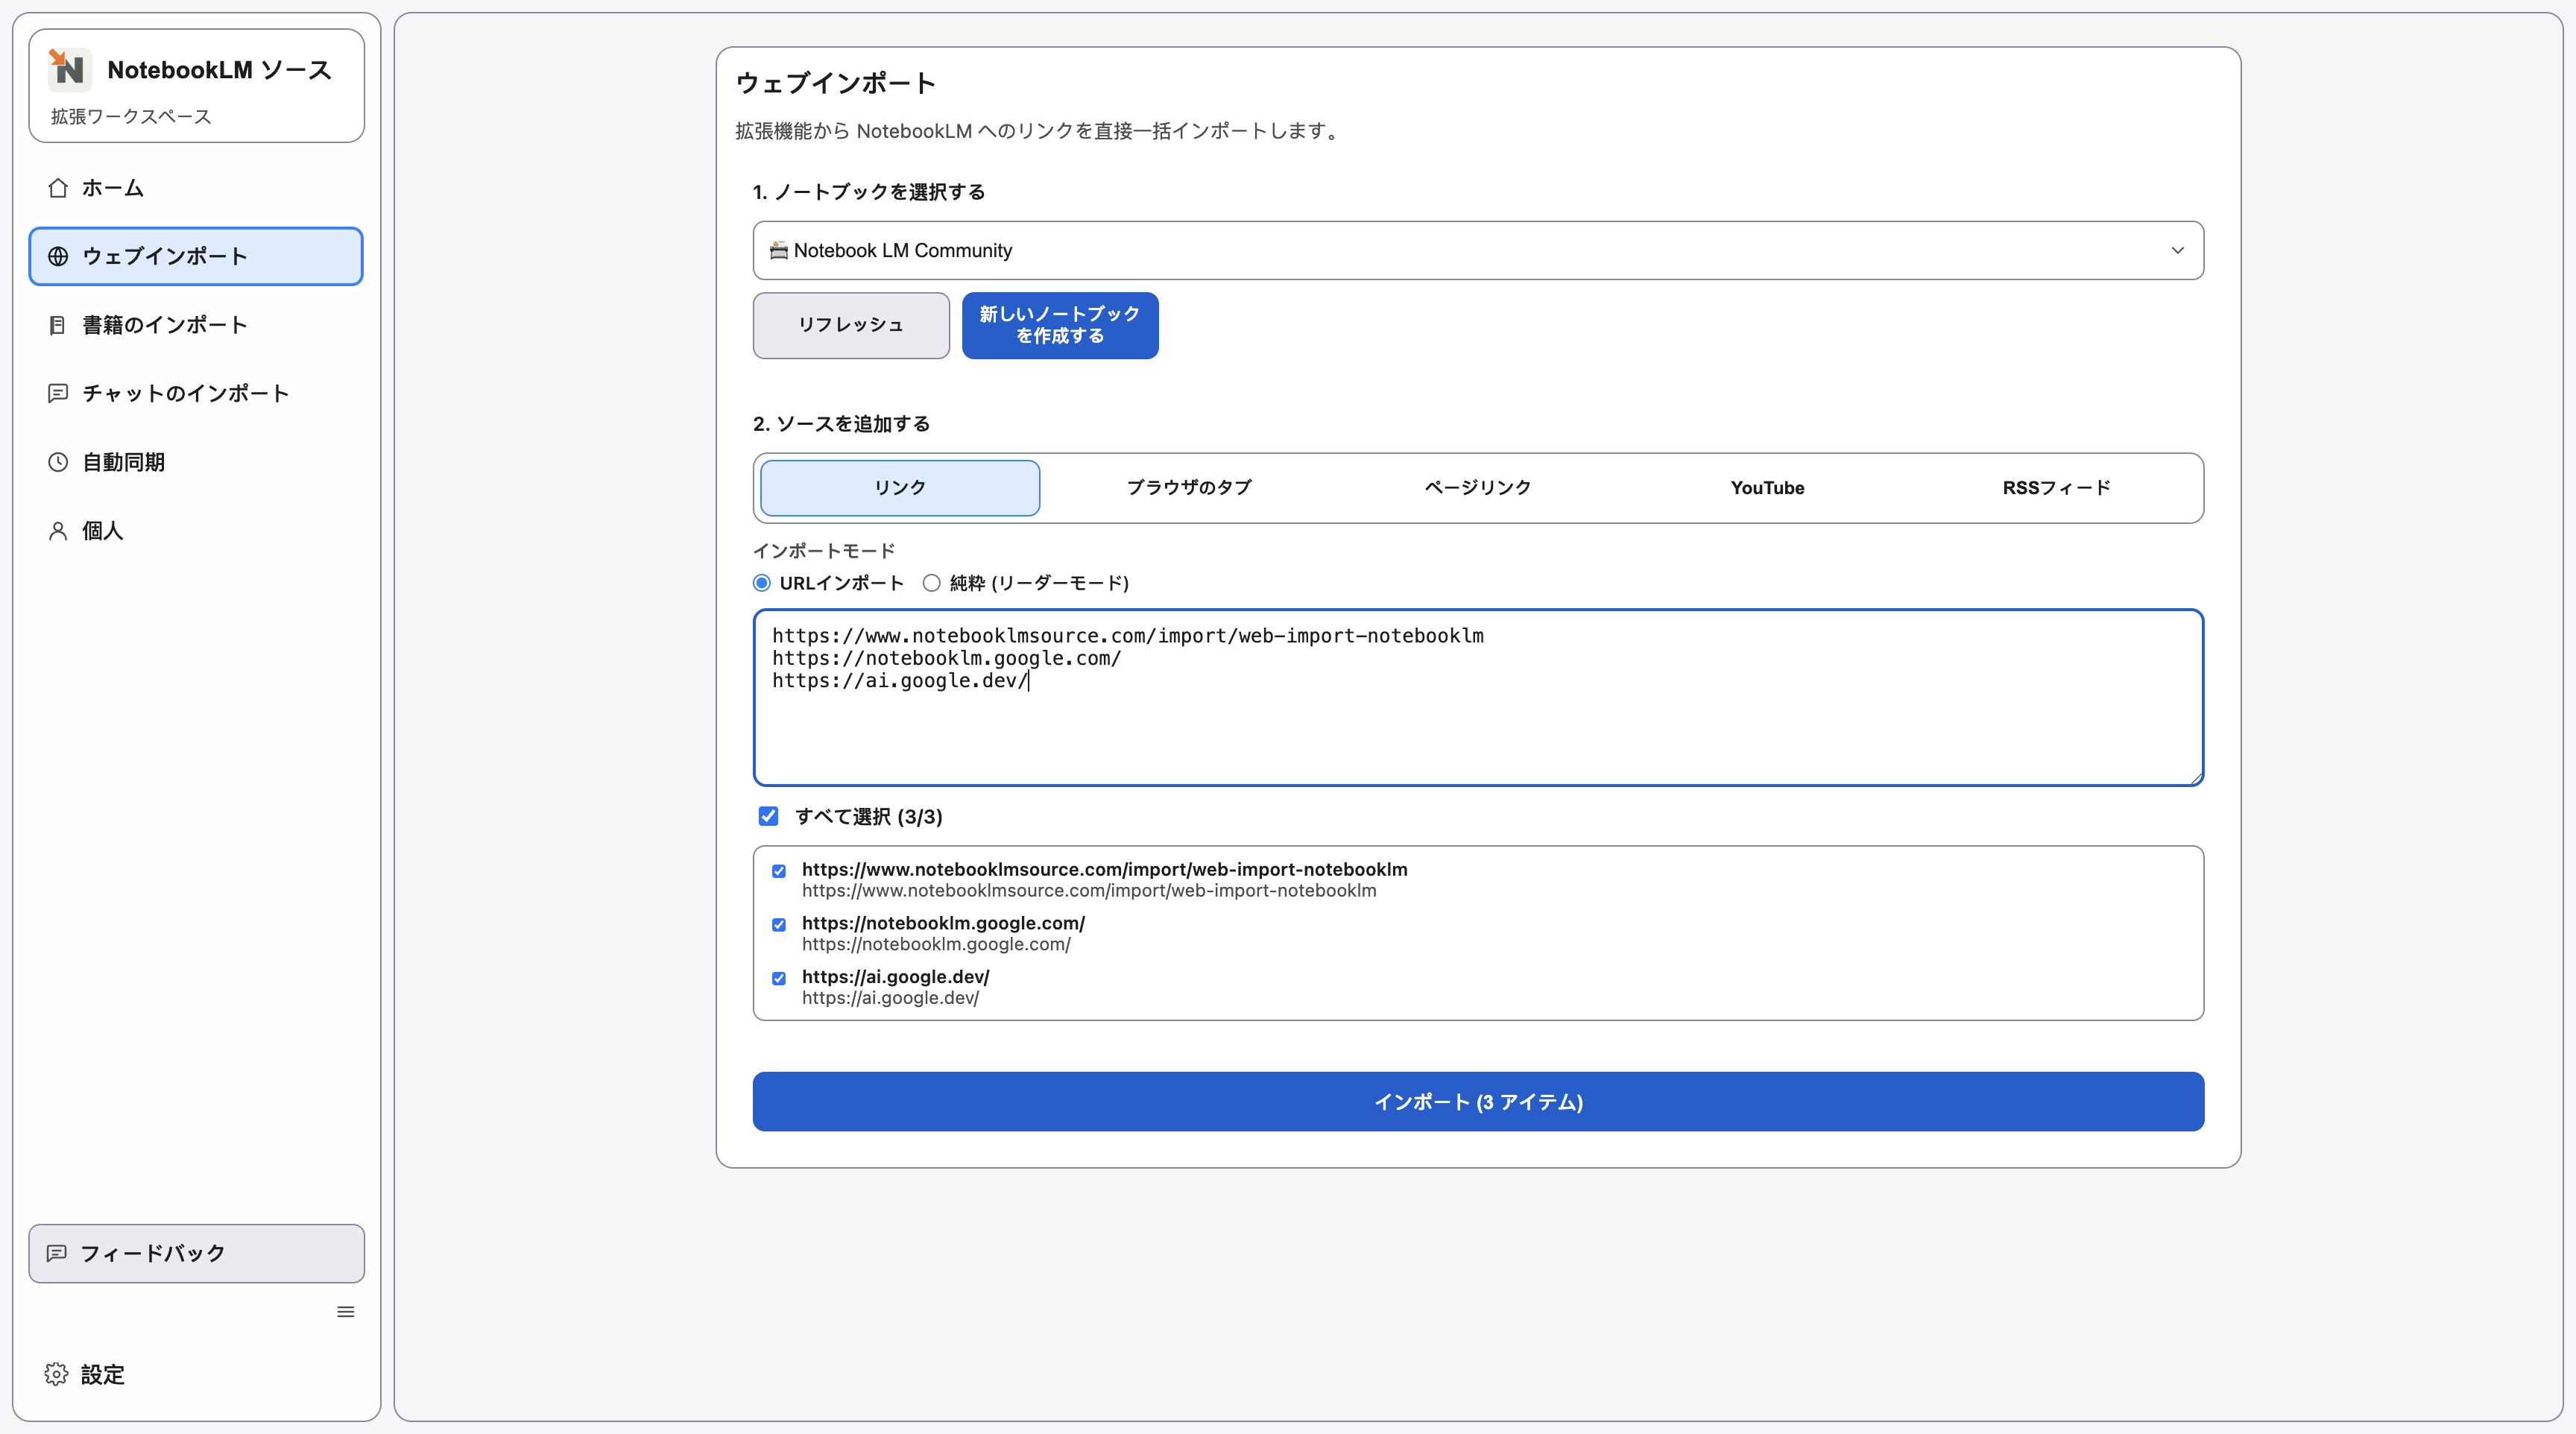Collapse the sidebar with the hamburger icon
The width and height of the screenshot is (2576, 1434).
tap(345, 1311)
